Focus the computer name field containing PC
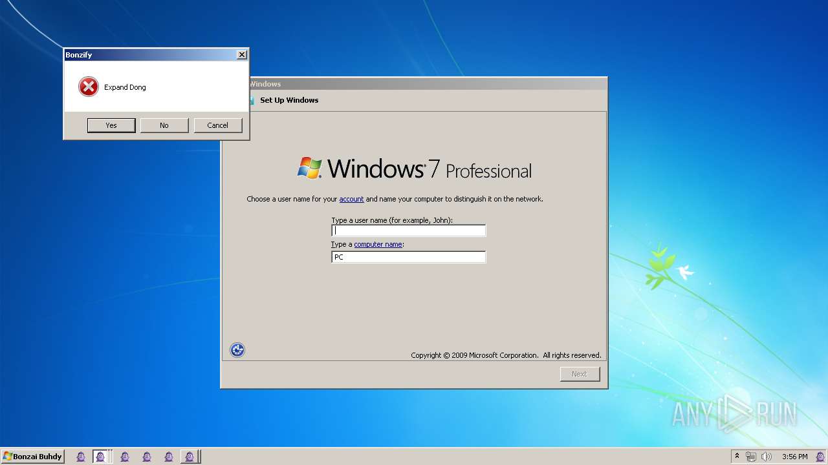This screenshot has height=465, width=828. [x=408, y=257]
